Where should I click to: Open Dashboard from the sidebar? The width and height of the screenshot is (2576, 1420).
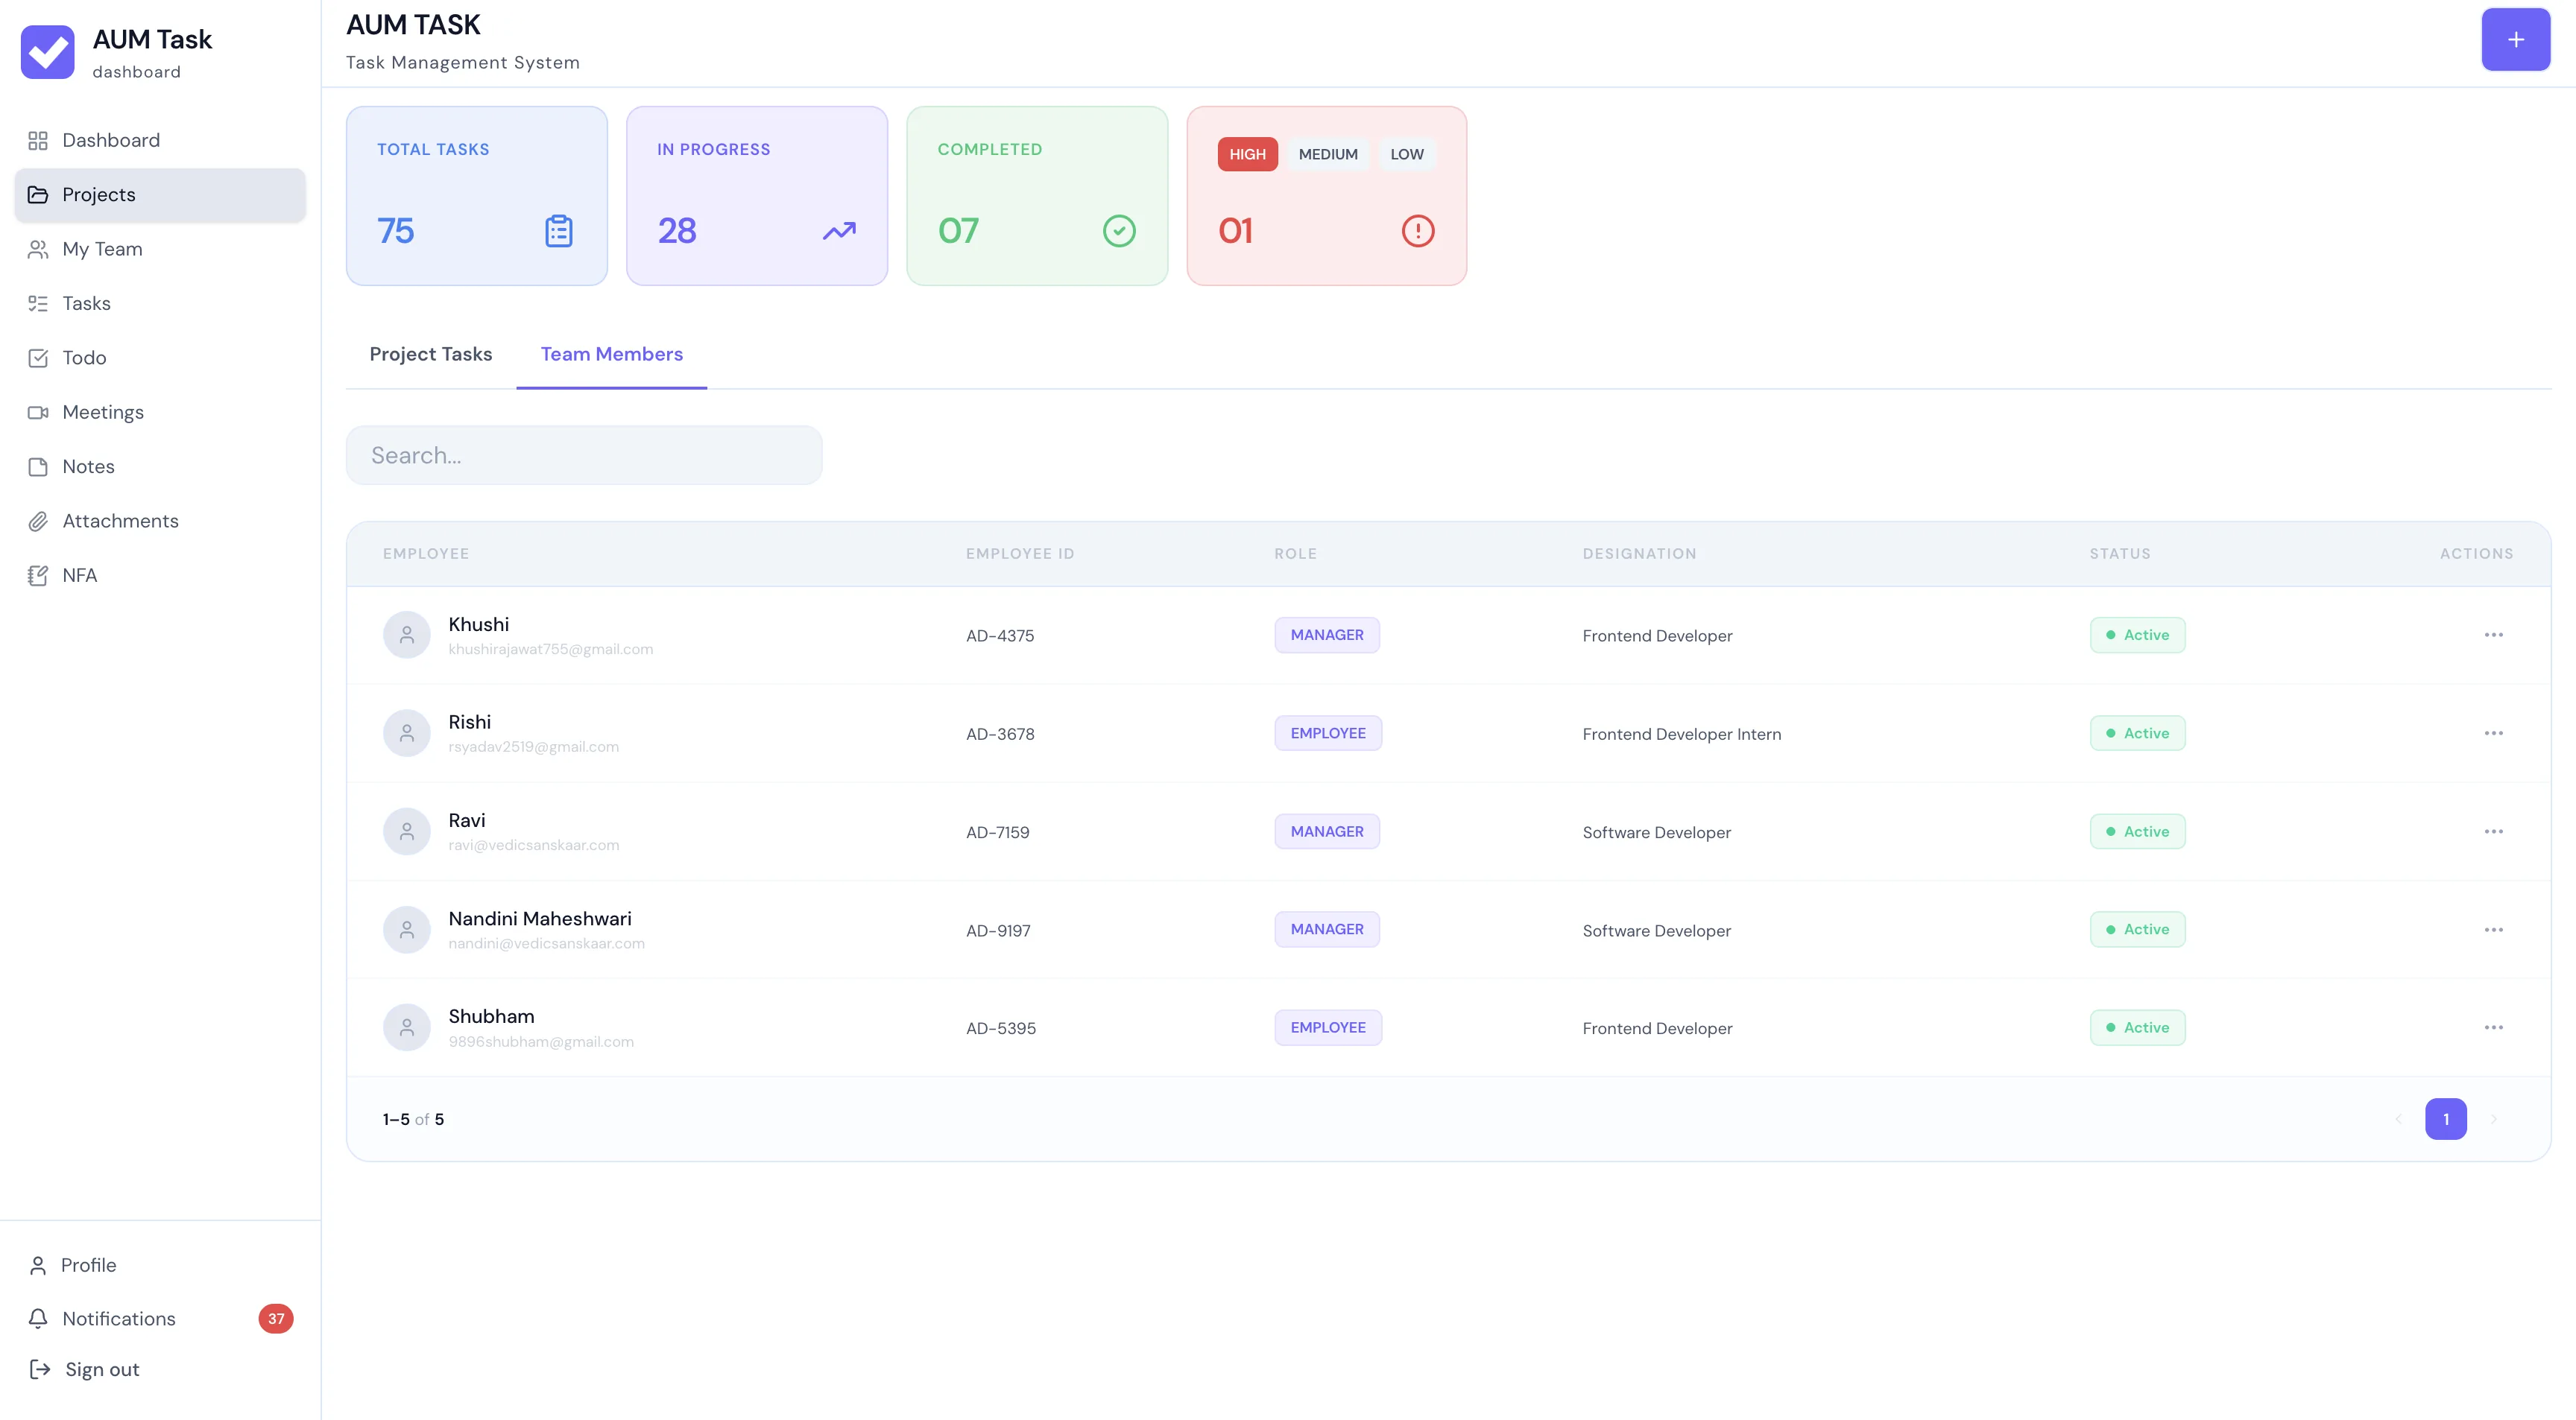coord(160,140)
